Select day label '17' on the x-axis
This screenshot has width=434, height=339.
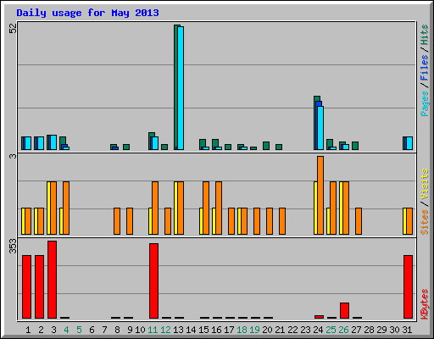pos(229,330)
